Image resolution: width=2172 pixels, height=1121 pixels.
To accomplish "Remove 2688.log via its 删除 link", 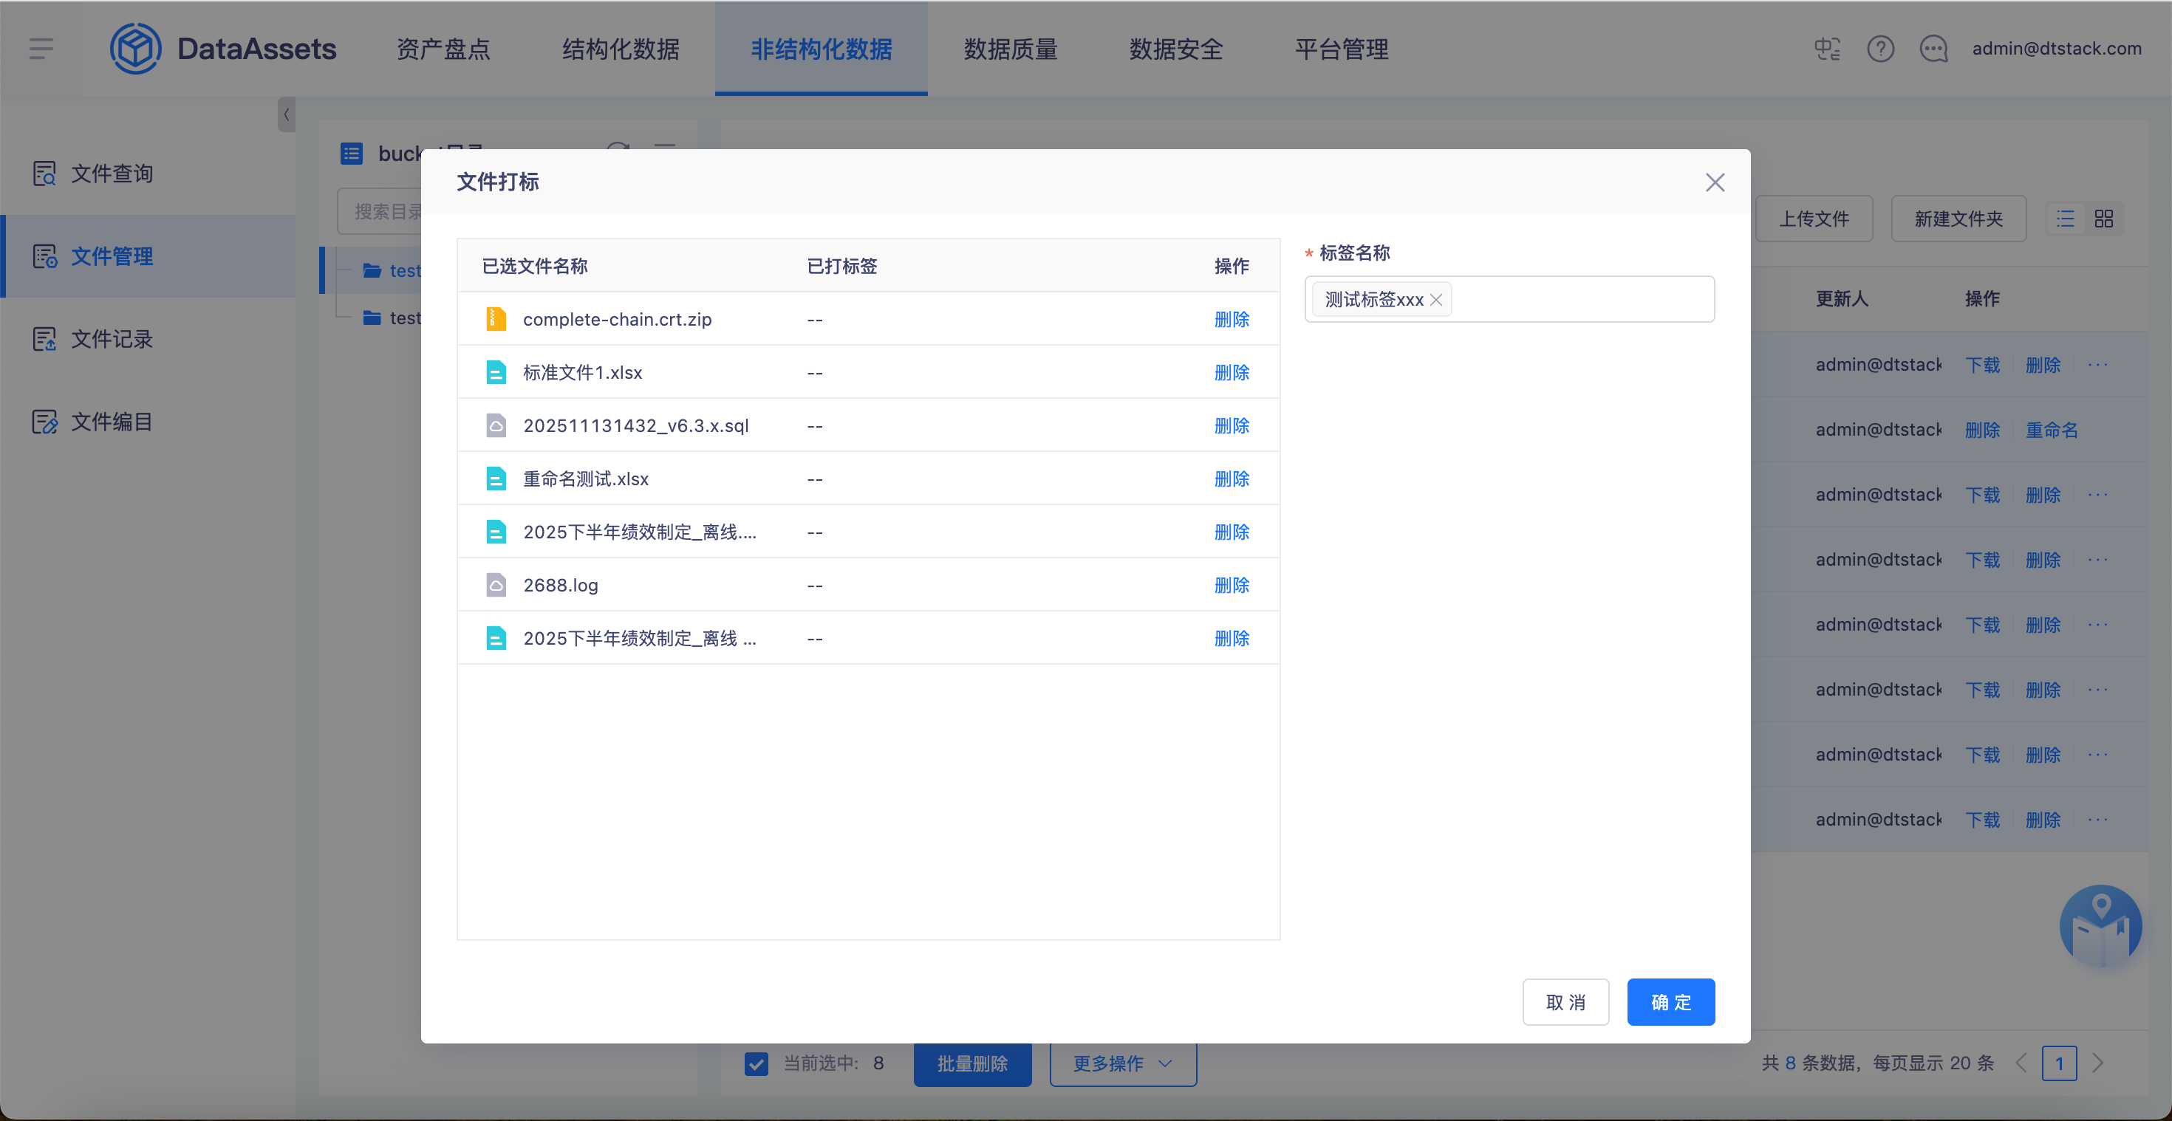I will pos(1231,585).
